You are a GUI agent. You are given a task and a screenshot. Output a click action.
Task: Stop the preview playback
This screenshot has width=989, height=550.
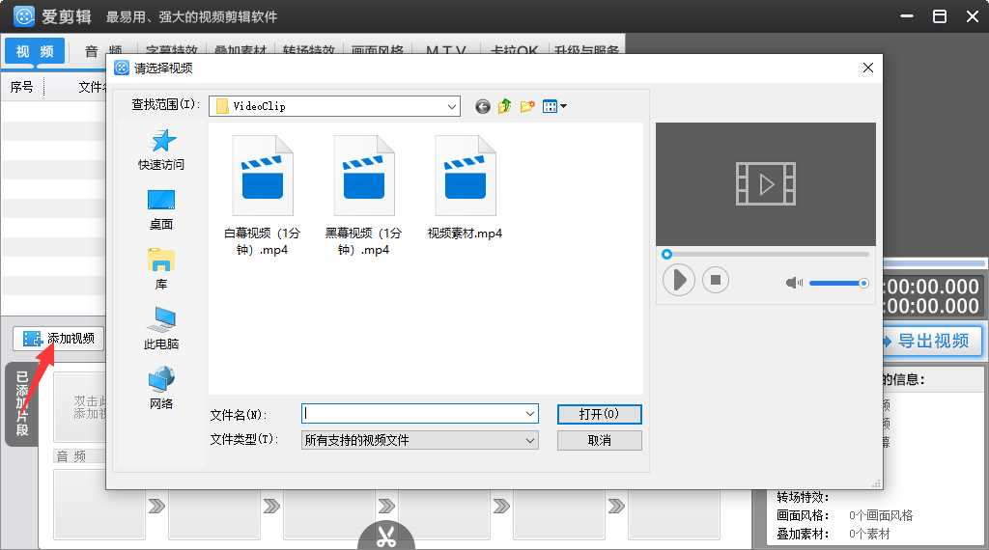coord(716,280)
